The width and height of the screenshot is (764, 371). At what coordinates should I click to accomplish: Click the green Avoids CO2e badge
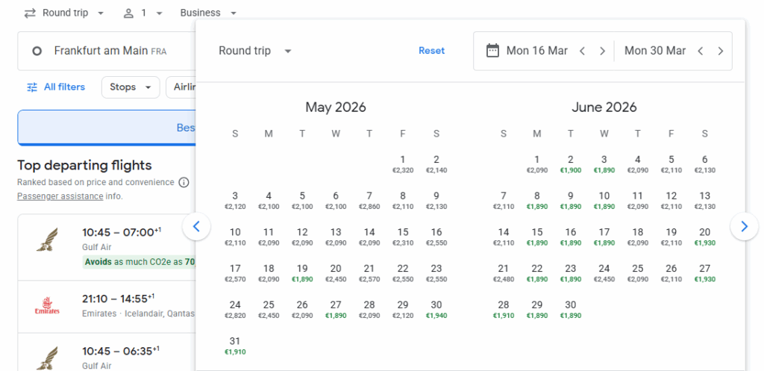[140, 262]
